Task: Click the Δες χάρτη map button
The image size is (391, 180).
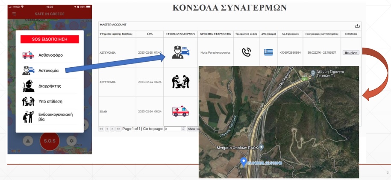Action: 352,52
